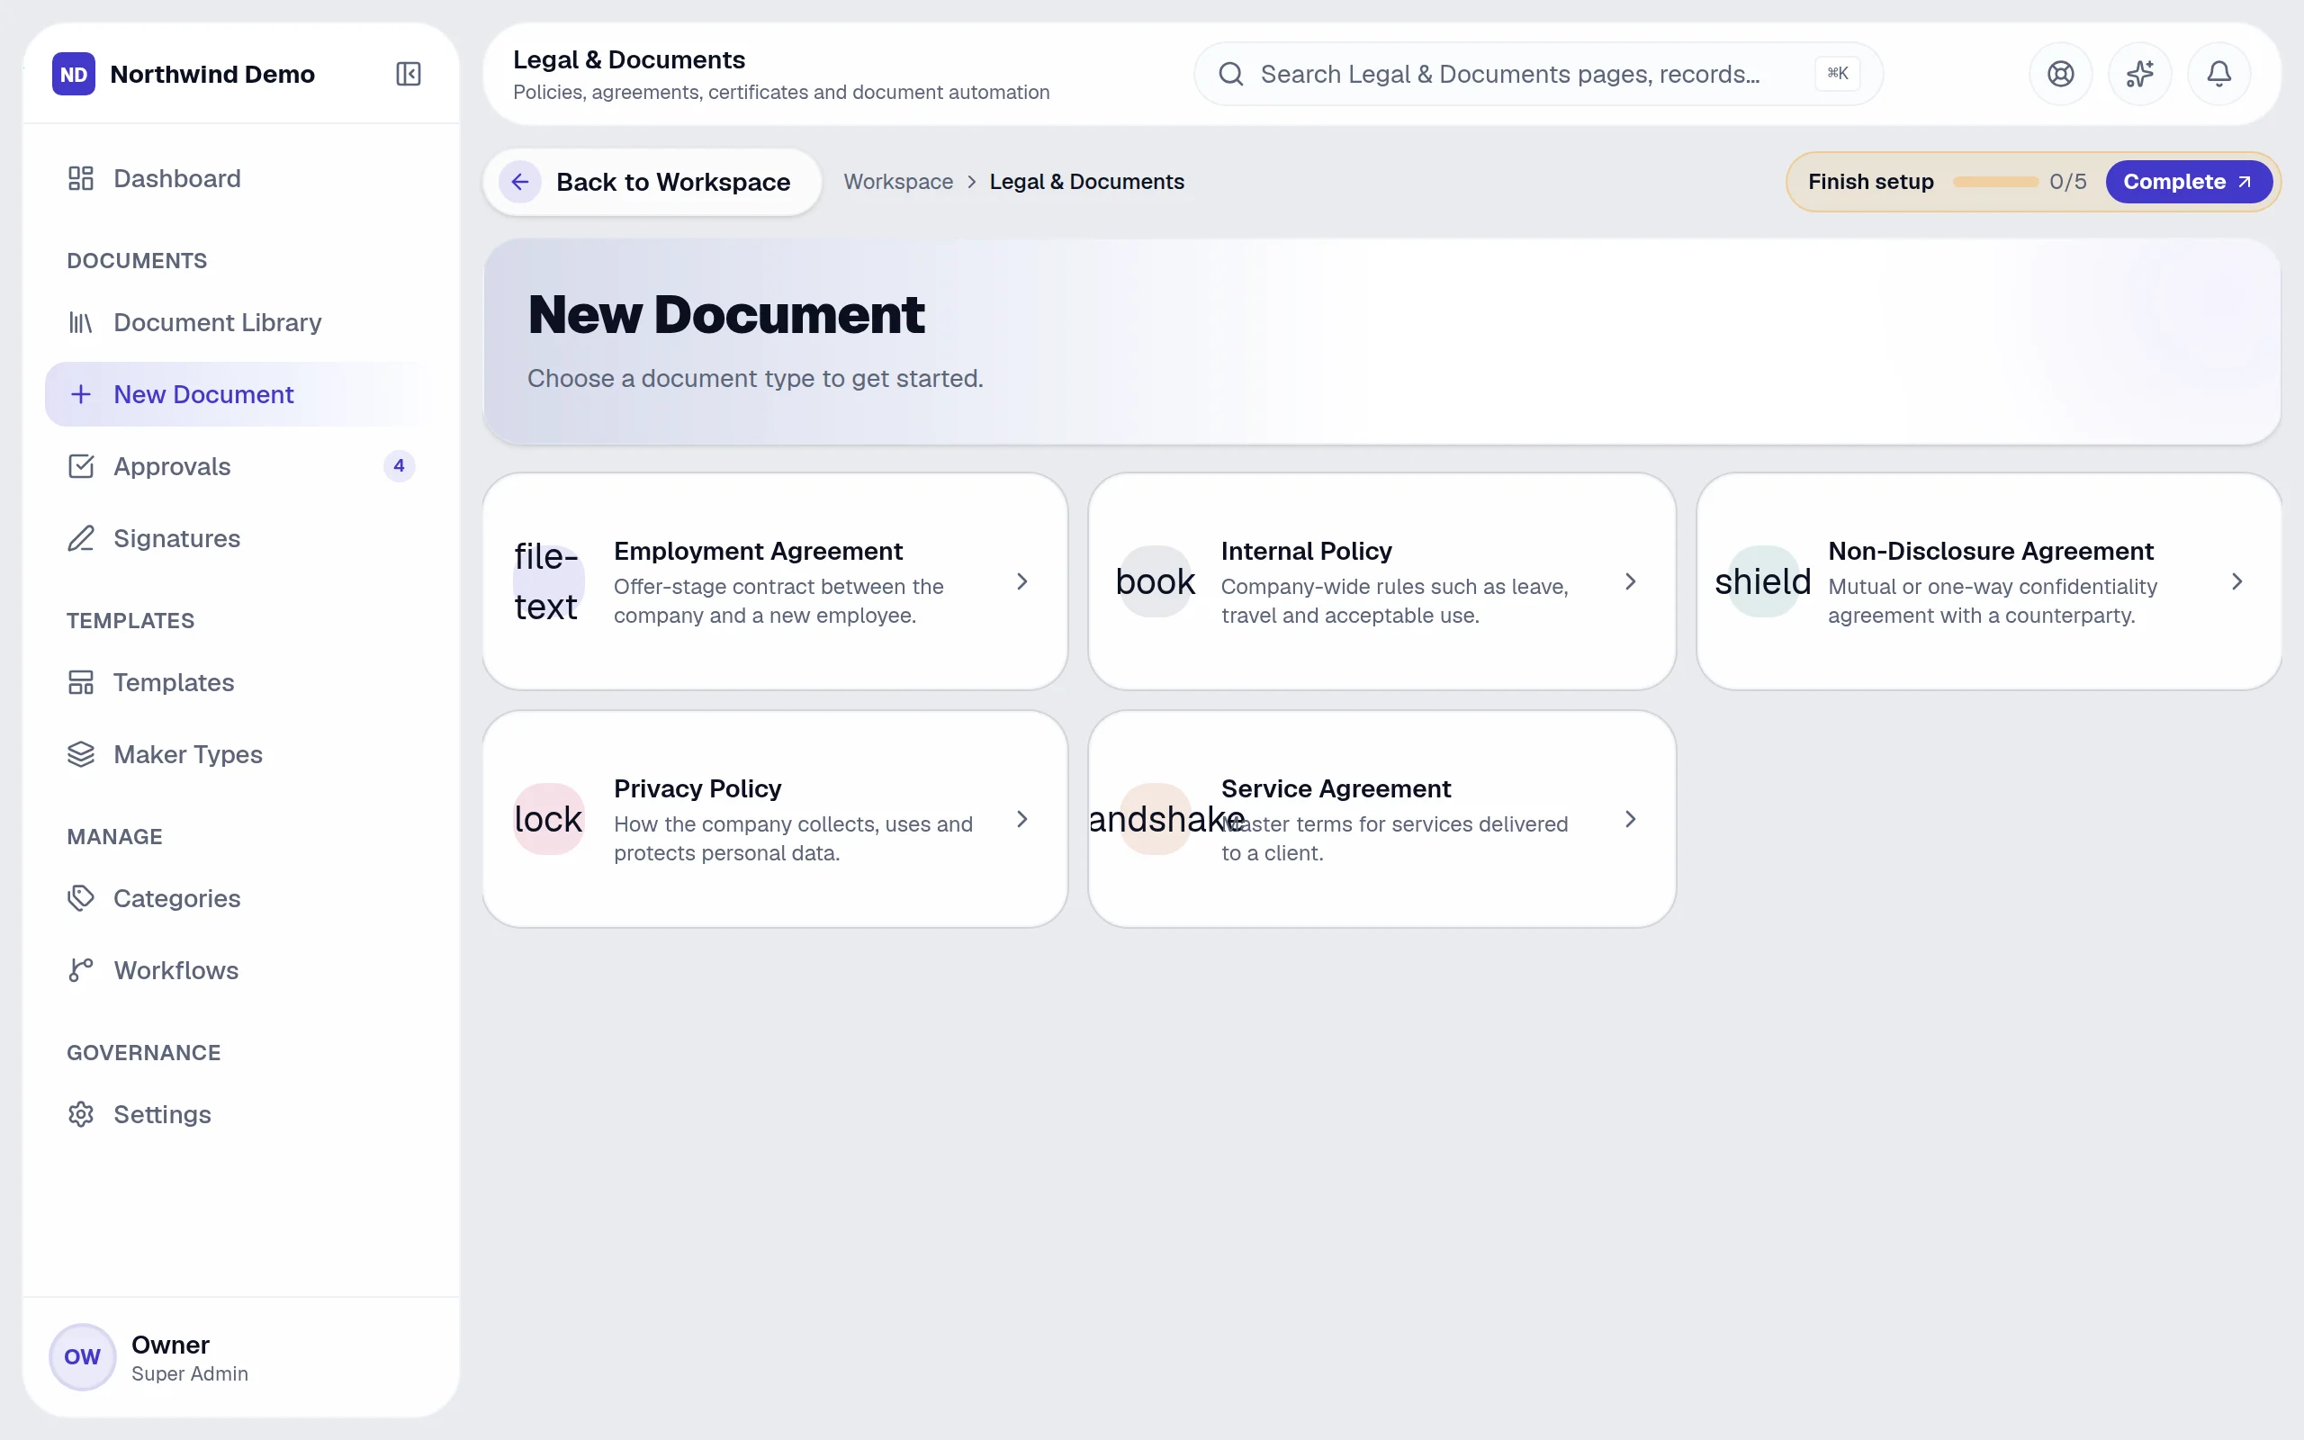
Task: Click the ND workspace logo
Action: point(73,73)
